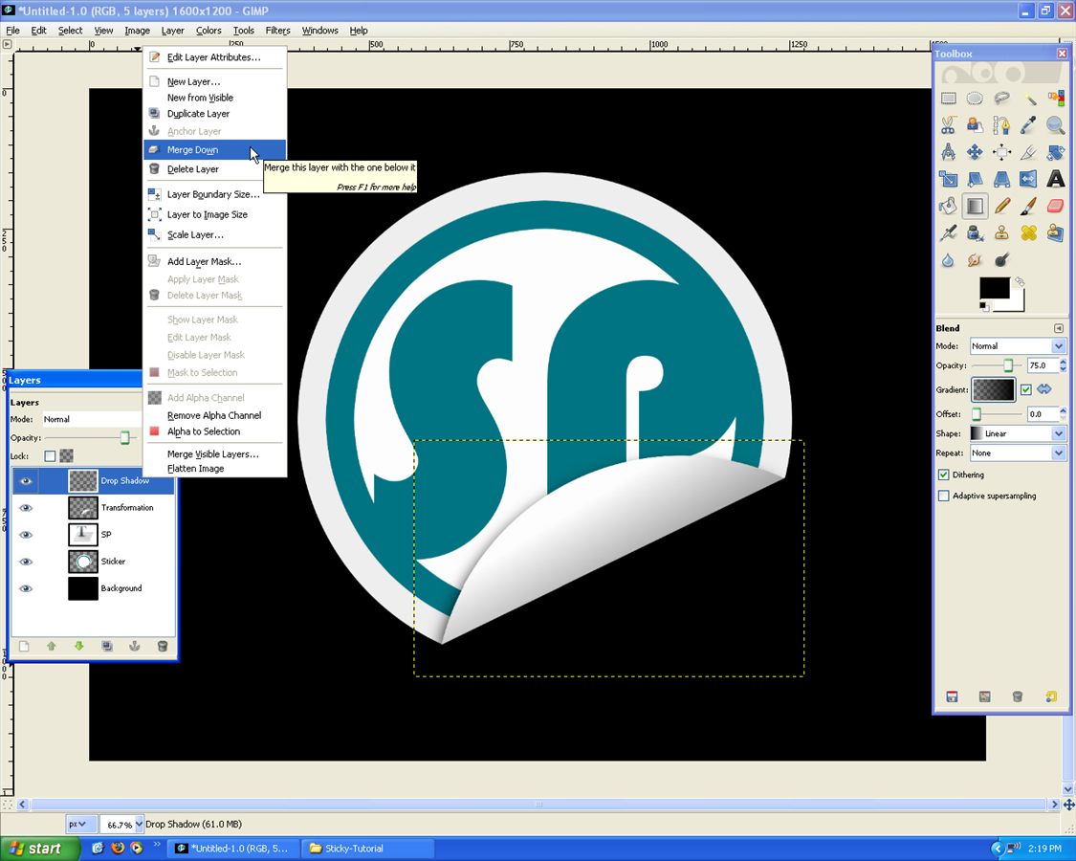Viewport: 1076px width, 861px height.
Task: Hide the Transformation layer
Action: pos(26,507)
